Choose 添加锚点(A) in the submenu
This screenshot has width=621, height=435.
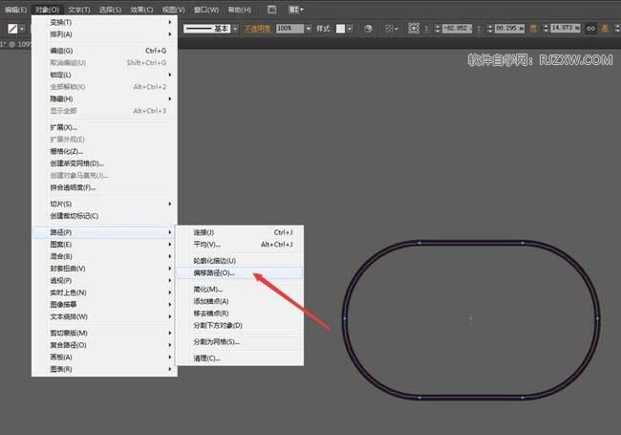pos(240,301)
